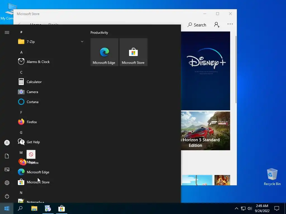Click the taskbar clock and date
This screenshot has width=286, height=214.
pyautogui.click(x=262, y=208)
